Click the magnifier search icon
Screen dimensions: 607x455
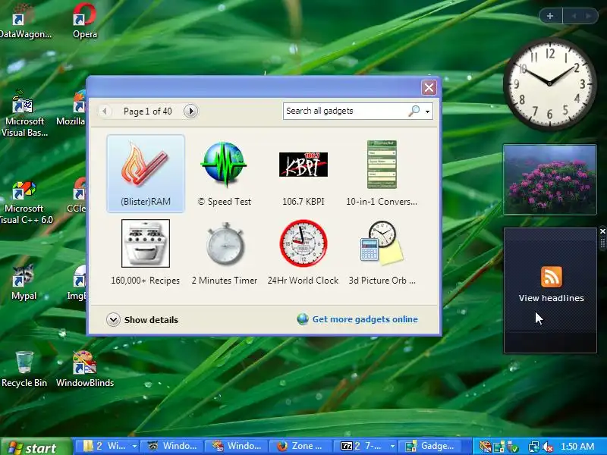[414, 111]
